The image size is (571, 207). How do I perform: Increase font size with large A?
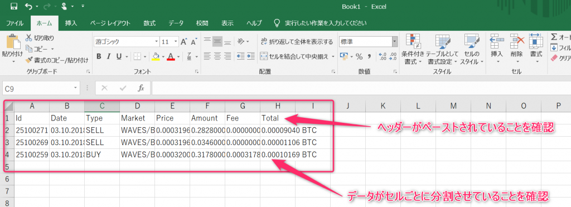(x=184, y=41)
